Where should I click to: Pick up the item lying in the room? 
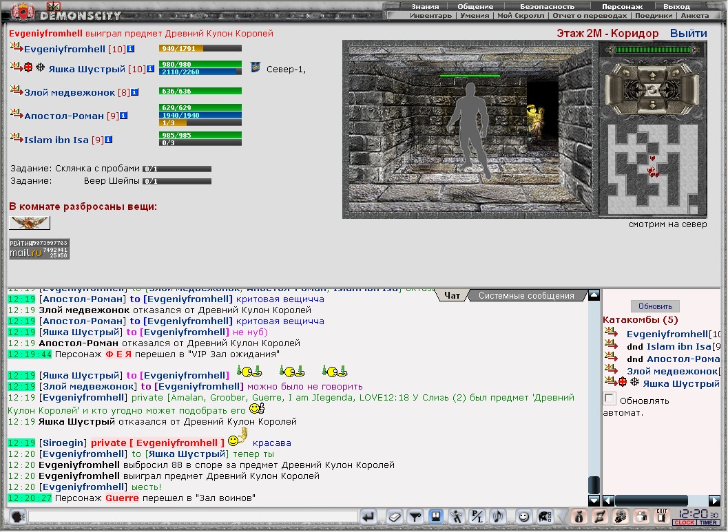point(29,223)
